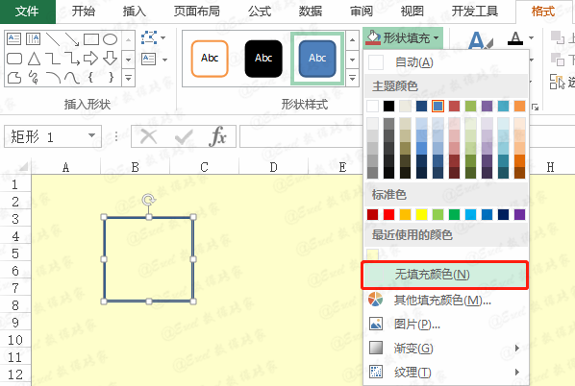Pick the highlighted blue theme color swatch

click(437, 107)
